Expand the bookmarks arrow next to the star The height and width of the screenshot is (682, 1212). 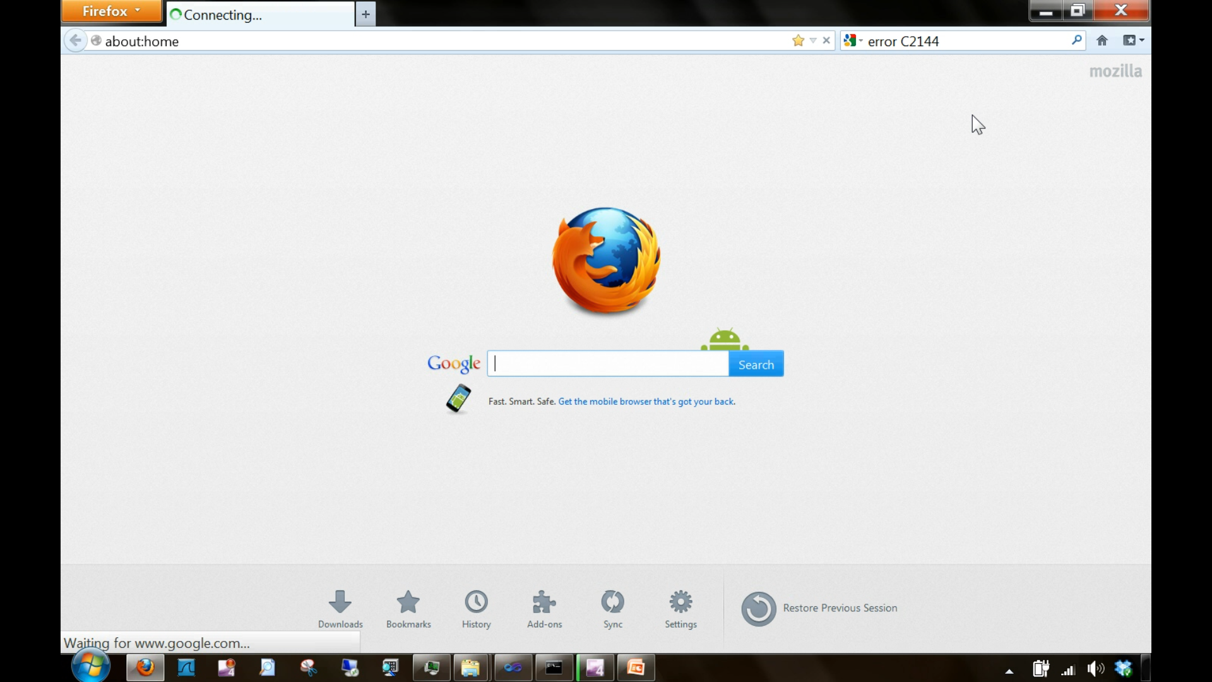coord(812,40)
